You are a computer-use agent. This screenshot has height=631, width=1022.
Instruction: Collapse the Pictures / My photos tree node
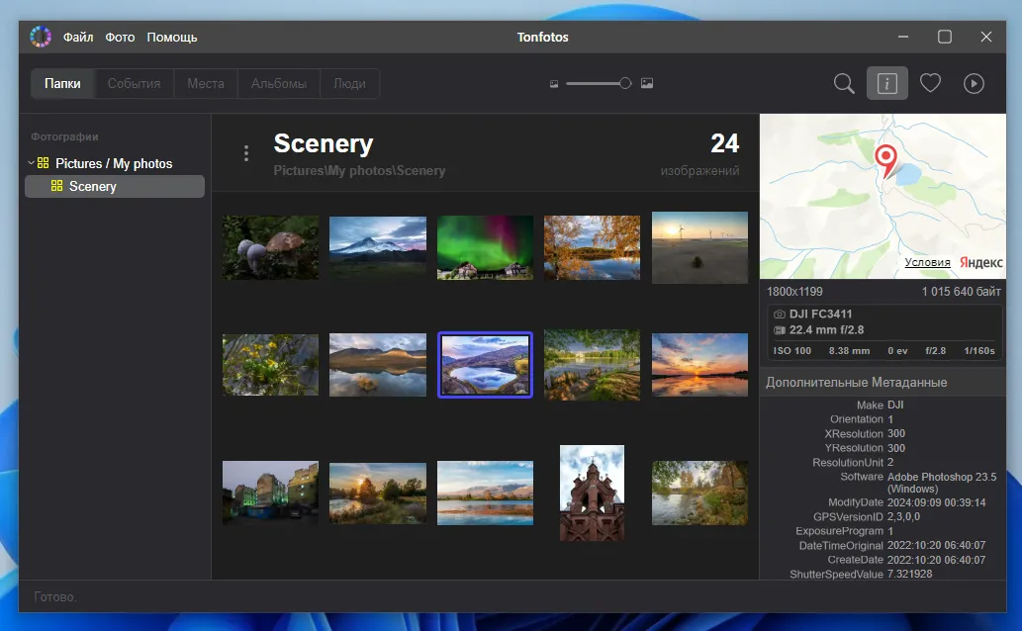[32, 163]
